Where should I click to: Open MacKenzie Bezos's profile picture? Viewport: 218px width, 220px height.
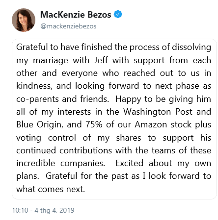click(x=24, y=20)
